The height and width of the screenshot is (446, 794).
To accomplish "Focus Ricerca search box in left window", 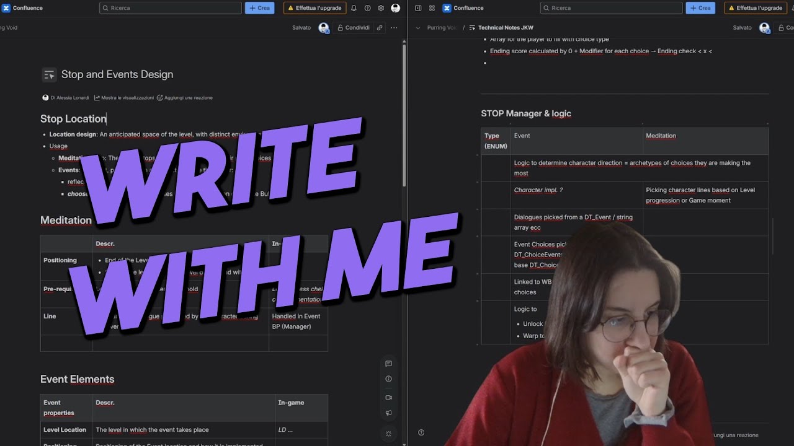I will (x=171, y=8).
